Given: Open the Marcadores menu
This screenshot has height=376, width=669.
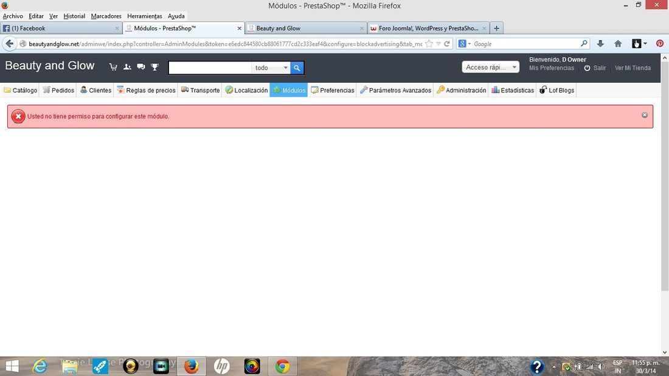Looking at the screenshot, I should click(106, 16).
